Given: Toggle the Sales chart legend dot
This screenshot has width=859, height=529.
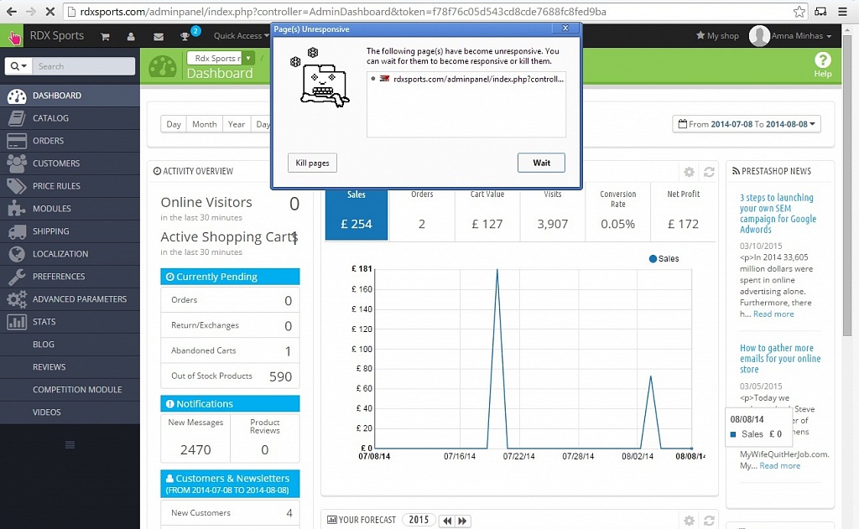Looking at the screenshot, I should point(653,259).
